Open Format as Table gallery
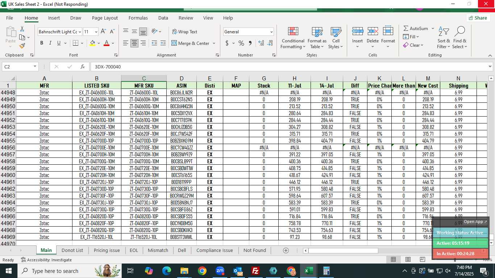 point(317,38)
